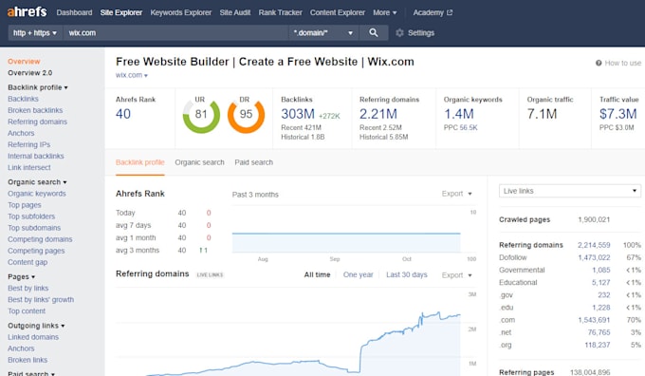The width and height of the screenshot is (645, 376).
Task: Open Keywords Explorer
Action: (180, 12)
